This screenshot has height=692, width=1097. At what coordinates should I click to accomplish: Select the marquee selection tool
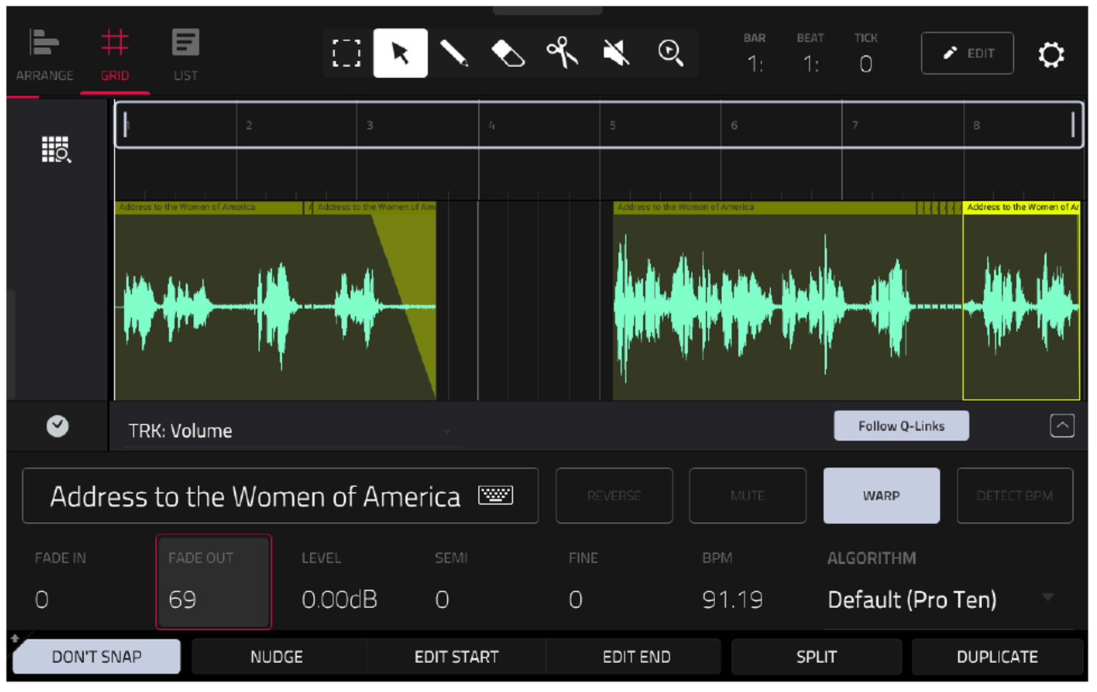click(346, 54)
